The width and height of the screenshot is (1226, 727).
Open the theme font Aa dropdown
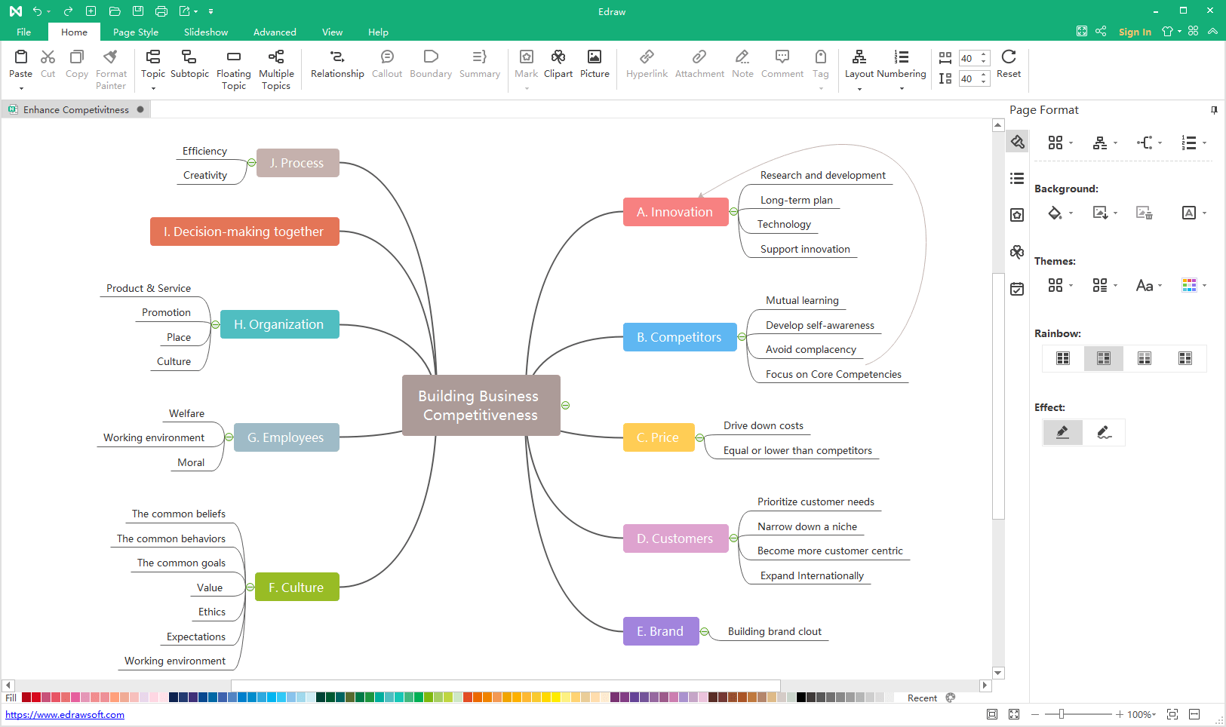[x=1148, y=286]
